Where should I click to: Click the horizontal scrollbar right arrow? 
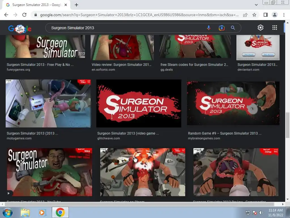pos(283,204)
